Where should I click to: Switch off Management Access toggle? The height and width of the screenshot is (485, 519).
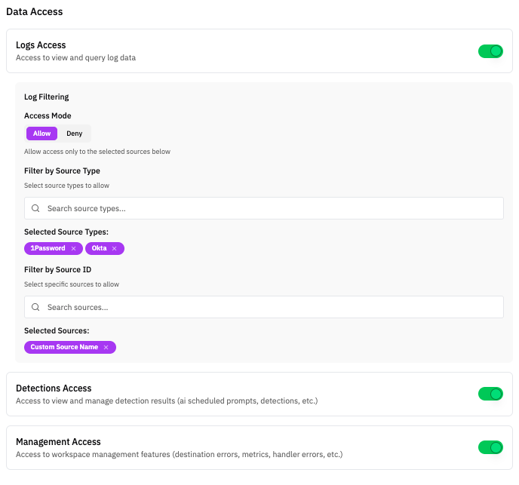490,447
